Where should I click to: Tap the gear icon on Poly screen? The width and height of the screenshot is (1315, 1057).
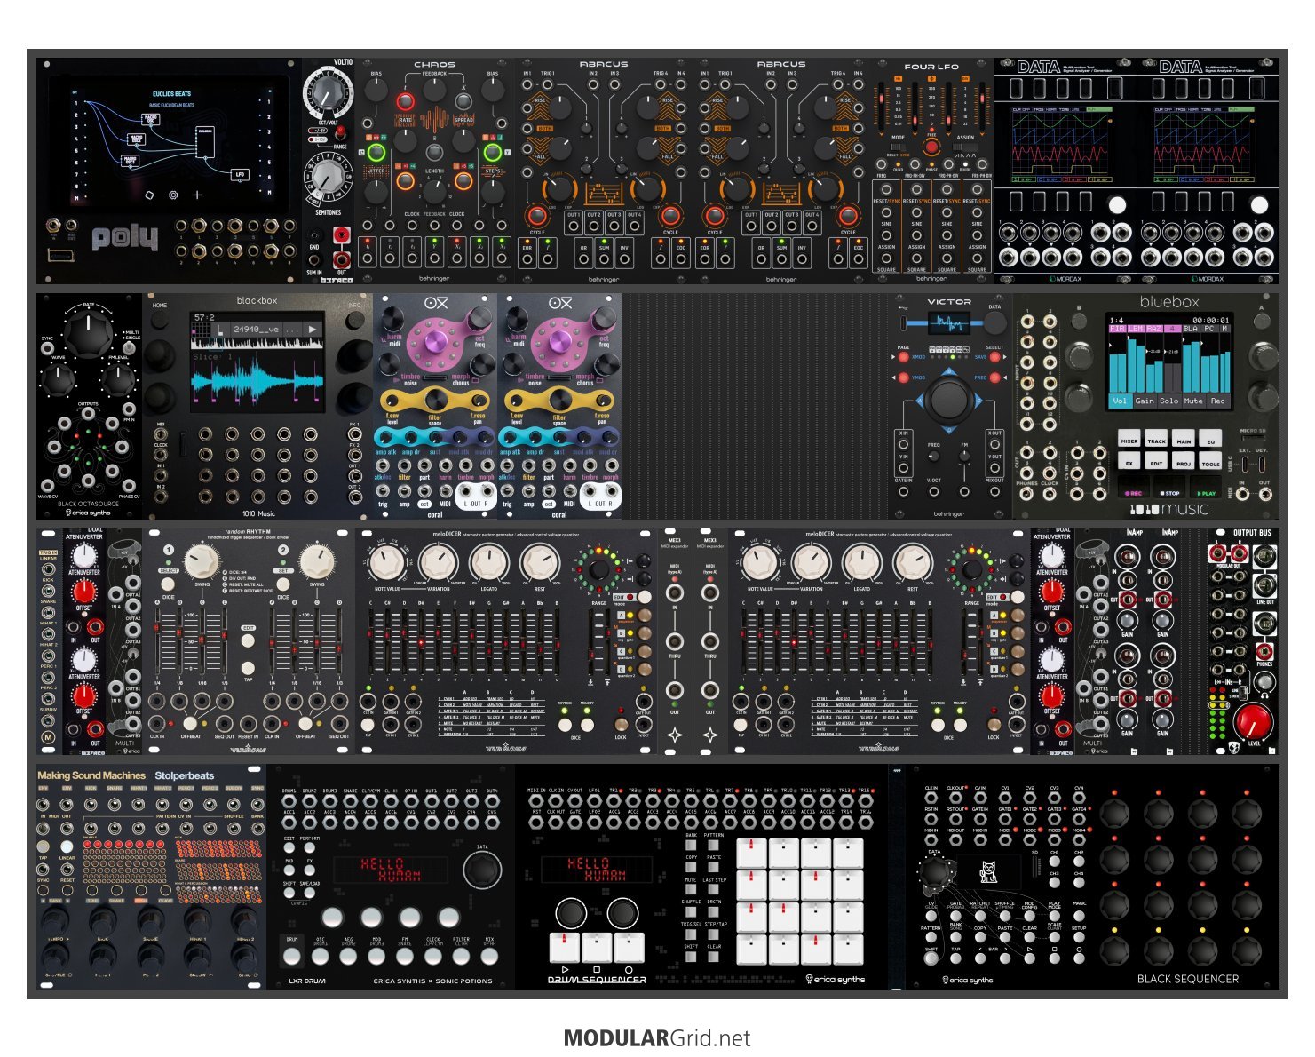pos(173,195)
